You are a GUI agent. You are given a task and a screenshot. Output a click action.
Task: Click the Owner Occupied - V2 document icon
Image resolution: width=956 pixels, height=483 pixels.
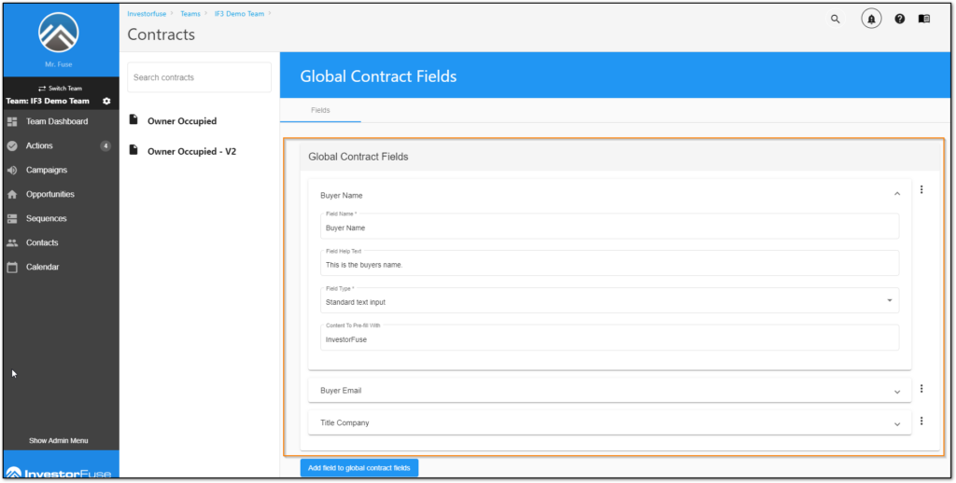click(134, 150)
